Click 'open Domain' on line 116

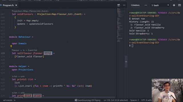(19, 43)
